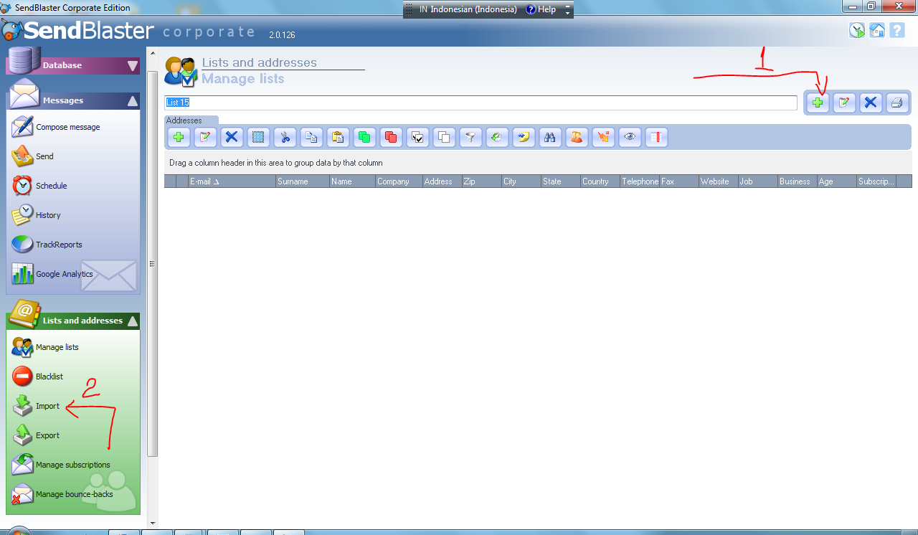The image size is (918, 535).
Task: Click the orange people icon in the toolbar
Action: (x=577, y=137)
